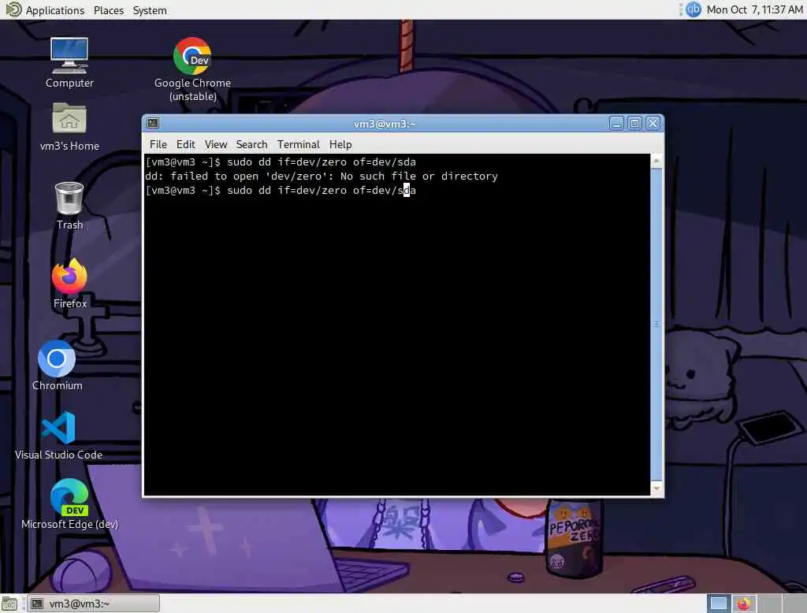
Task: Open vm3's Home folder icon
Action: (69, 127)
